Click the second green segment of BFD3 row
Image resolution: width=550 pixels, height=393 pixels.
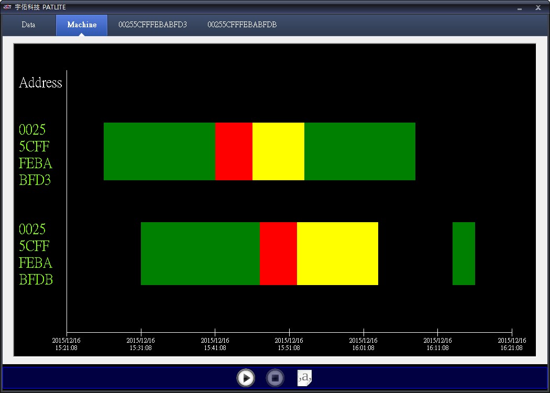click(359, 151)
